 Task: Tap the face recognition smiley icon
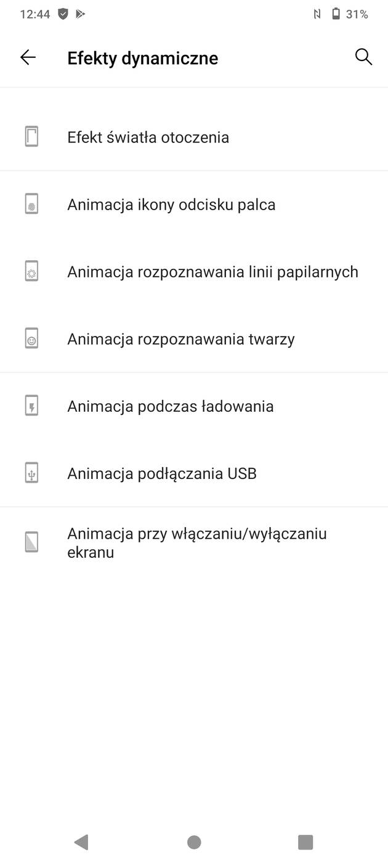coord(32,338)
